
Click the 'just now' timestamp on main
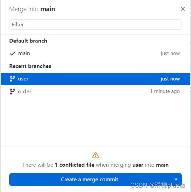170,53
